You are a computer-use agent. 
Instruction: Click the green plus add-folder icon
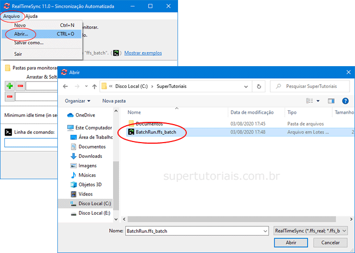(x=10, y=86)
